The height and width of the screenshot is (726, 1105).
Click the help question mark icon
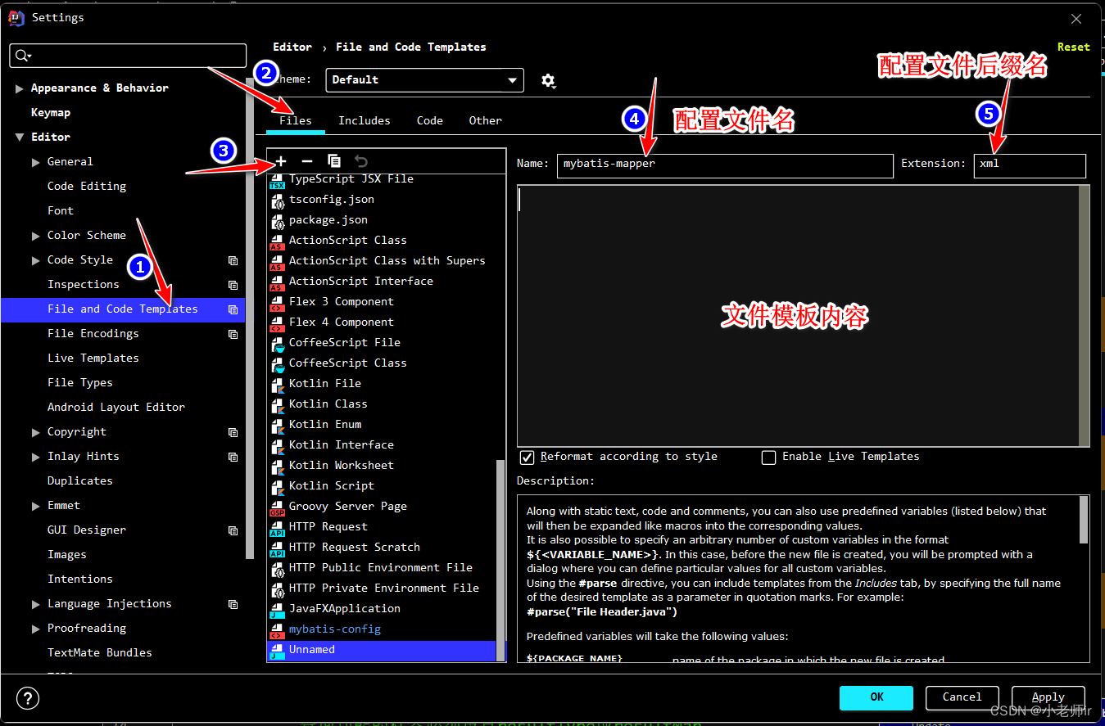pyautogui.click(x=28, y=697)
